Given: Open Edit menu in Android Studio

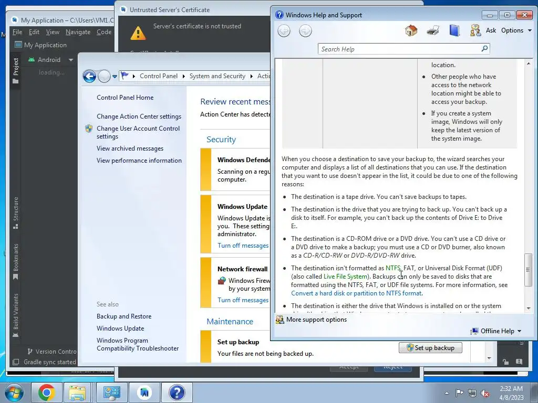Looking at the screenshot, I should [34, 32].
